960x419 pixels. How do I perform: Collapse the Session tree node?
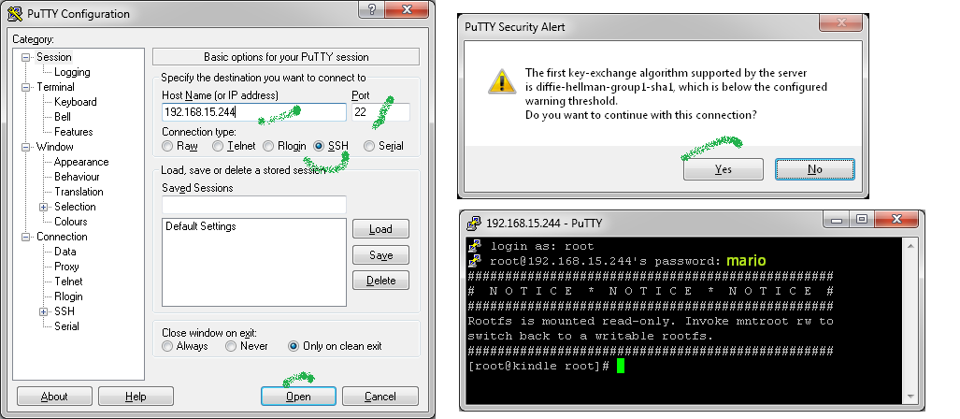point(26,57)
